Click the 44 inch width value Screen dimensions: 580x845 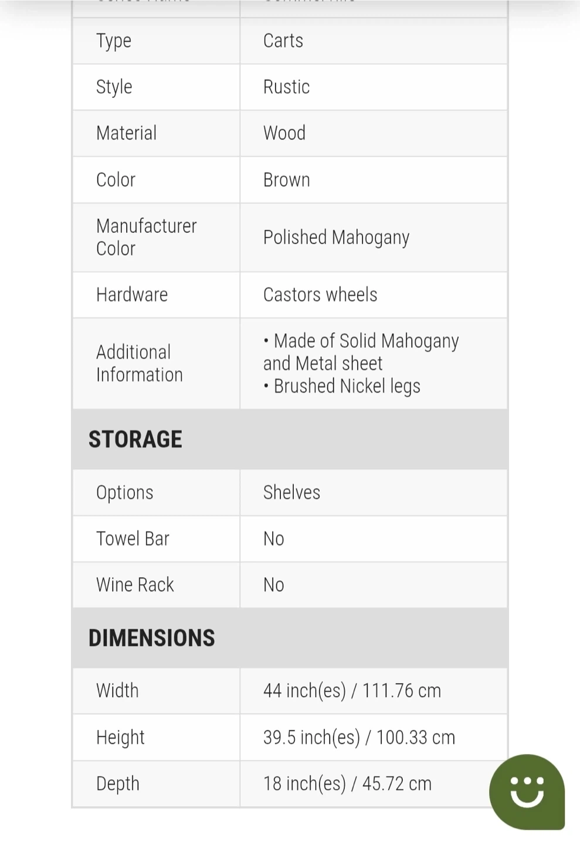tap(352, 691)
